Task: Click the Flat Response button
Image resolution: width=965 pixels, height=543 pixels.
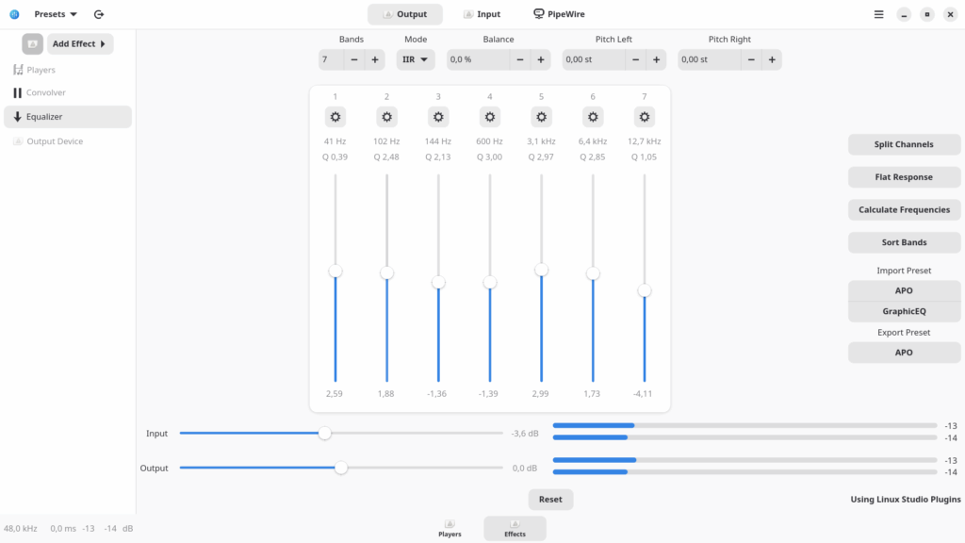Action: click(x=904, y=176)
